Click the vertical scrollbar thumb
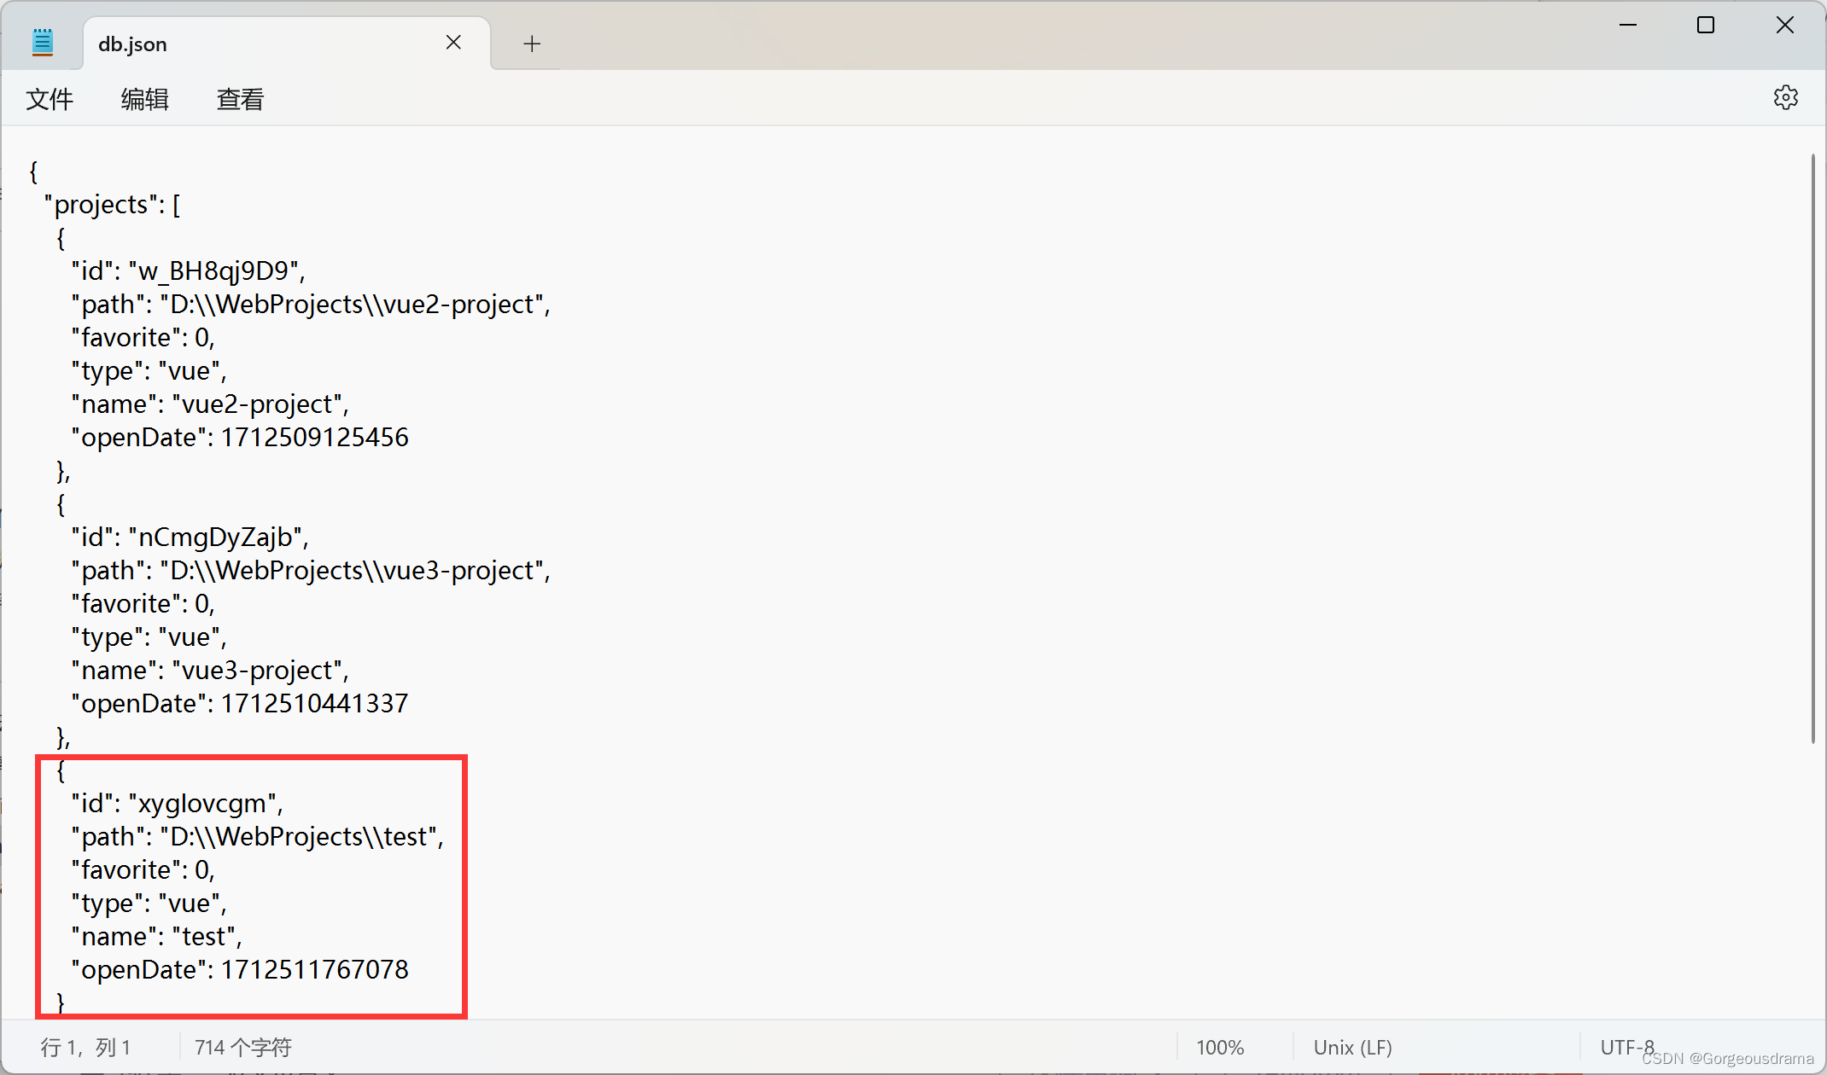Screen dimensions: 1827x1075 pos(1812,448)
